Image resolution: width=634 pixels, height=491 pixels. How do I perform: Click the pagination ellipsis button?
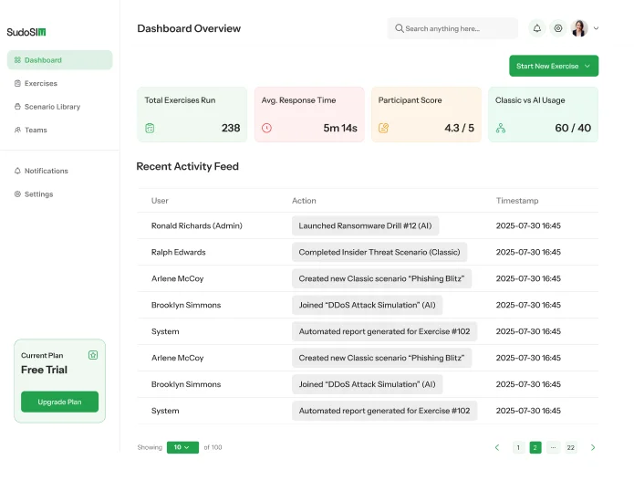[553, 447]
